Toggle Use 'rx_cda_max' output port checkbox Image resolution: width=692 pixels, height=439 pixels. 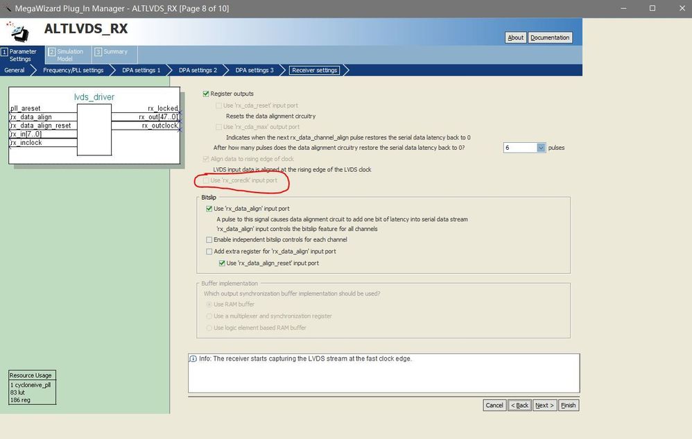point(218,127)
